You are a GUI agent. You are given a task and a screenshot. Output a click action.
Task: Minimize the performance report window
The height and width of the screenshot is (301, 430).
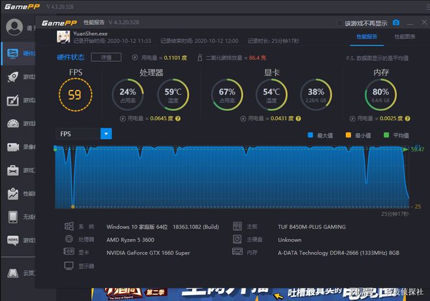click(x=410, y=23)
